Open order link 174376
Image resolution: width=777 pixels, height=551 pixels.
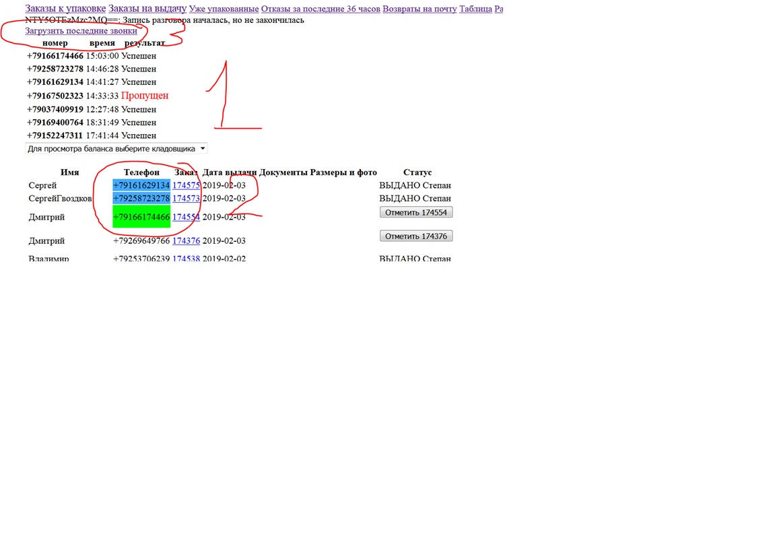pyautogui.click(x=186, y=240)
